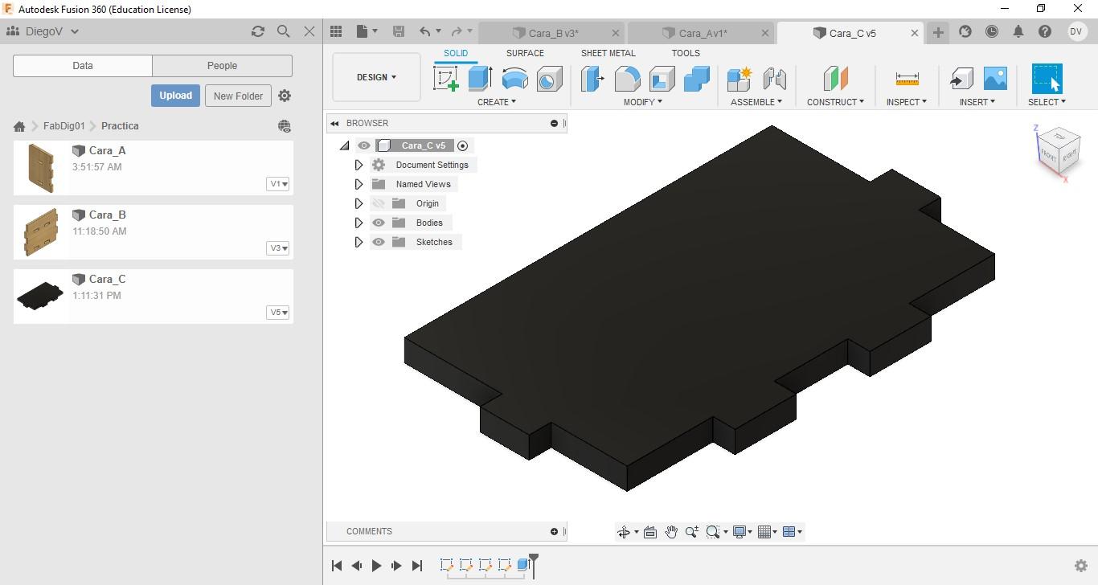Open the CONSTRUCT dropdown menu
Image resolution: width=1098 pixels, height=585 pixels.
[836, 102]
